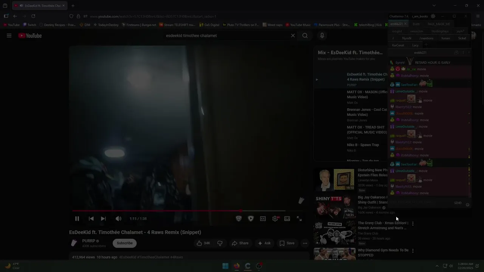484x272 pixels.
Task: Open the player settings gear
Action: (275, 218)
